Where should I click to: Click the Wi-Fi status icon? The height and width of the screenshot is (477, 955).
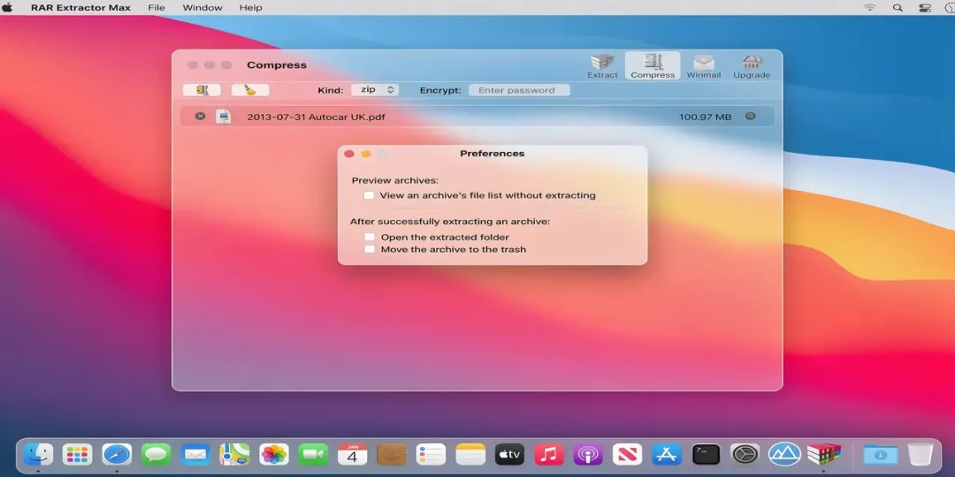point(870,8)
